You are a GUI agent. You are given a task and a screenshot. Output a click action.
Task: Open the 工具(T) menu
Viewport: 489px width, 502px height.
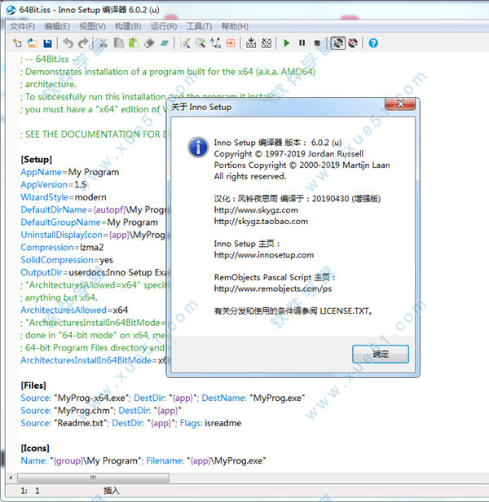(x=199, y=26)
